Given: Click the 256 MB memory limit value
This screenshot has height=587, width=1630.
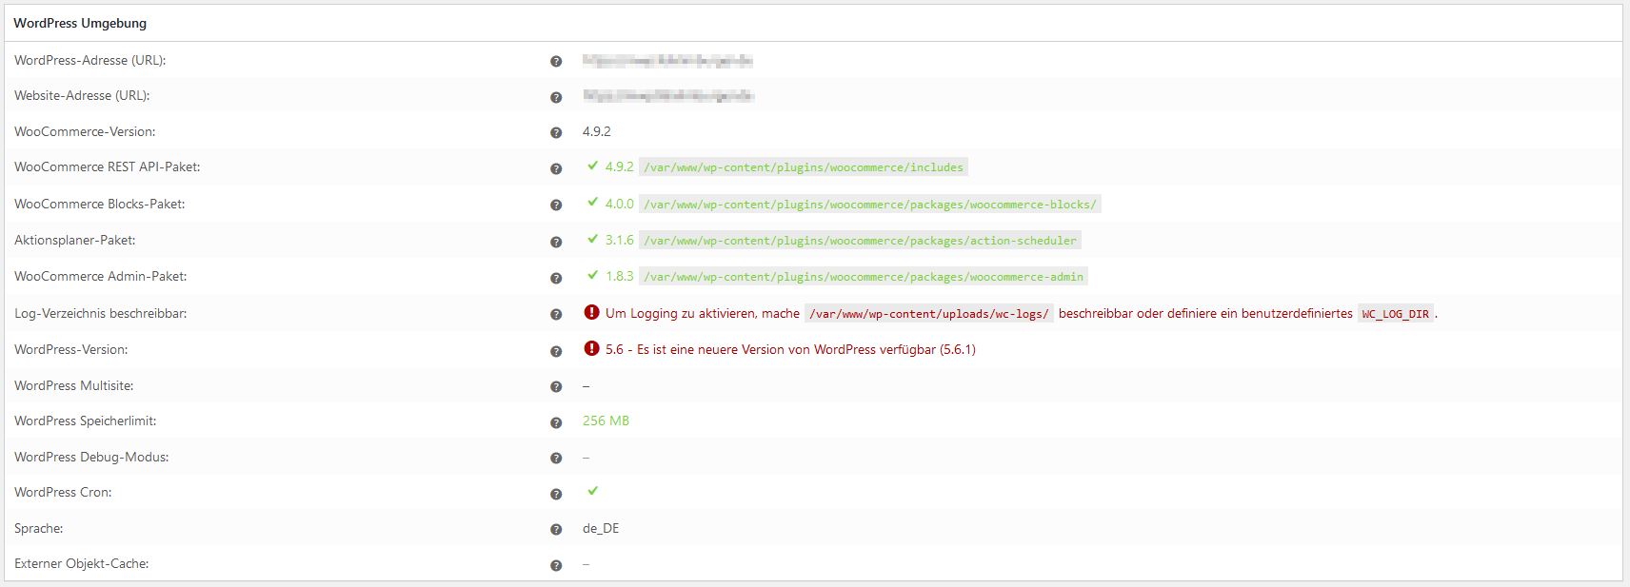Looking at the screenshot, I should coord(606,421).
